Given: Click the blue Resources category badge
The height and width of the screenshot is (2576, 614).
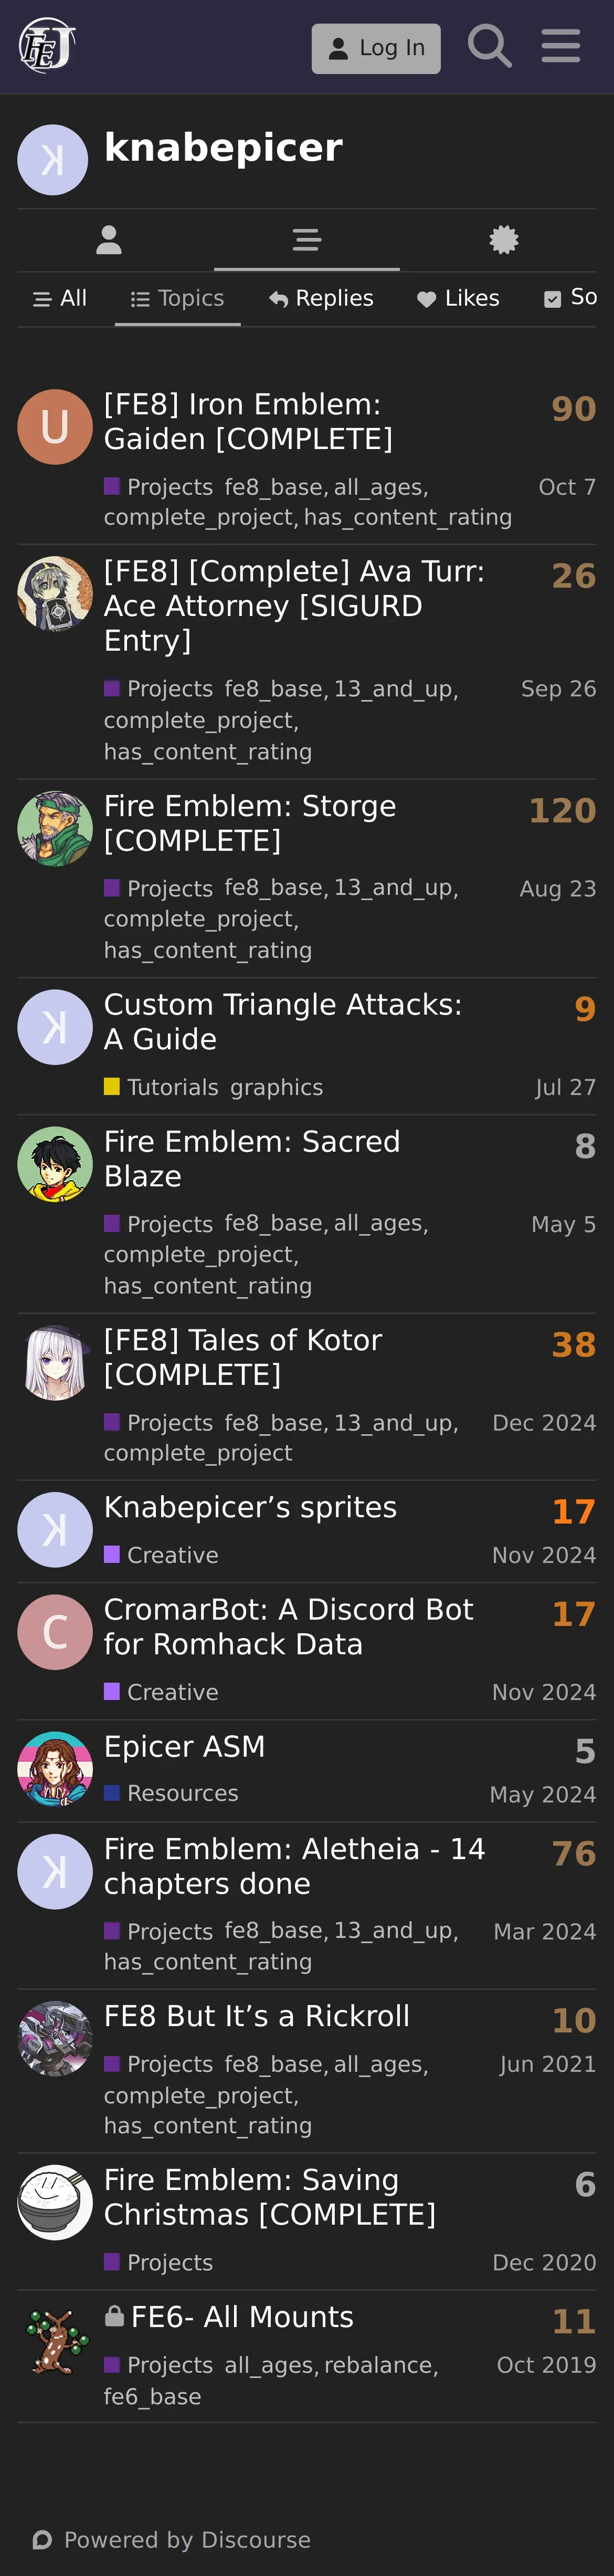Looking at the screenshot, I should (171, 1793).
